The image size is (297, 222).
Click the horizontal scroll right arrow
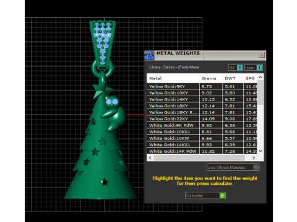tap(254, 158)
